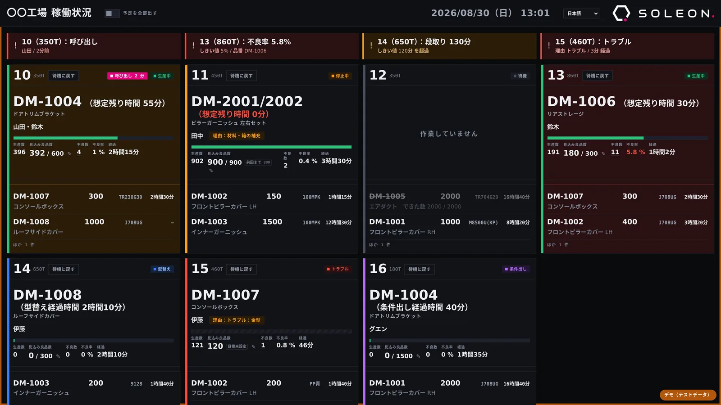Image resolution: width=721 pixels, height=405 pixels.
Task: Click exclamation icon of 不良率 5.8% alert
Action: 193,45
